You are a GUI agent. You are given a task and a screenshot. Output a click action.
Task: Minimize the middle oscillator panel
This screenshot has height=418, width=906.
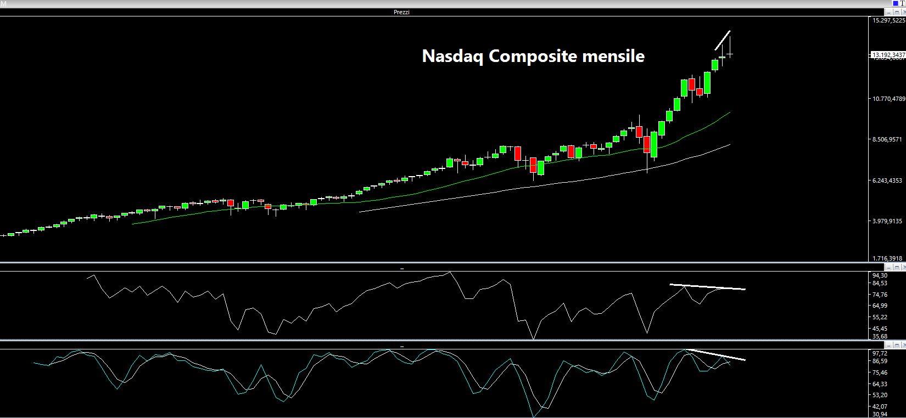[889, 266]
